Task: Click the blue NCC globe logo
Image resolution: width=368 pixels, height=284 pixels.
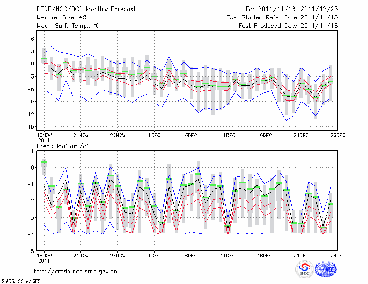Action: [x=328, y=269]
